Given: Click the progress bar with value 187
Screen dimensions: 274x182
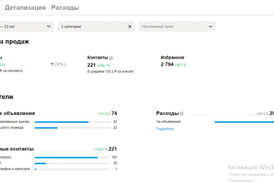Looking at the screenshot, I should coord(72,158).
